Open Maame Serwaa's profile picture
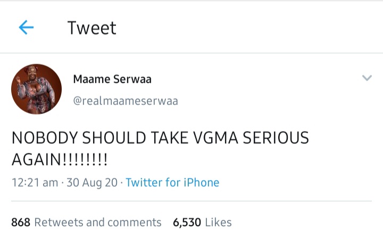Image resolution: width=383 pixels, height=238 pixels. click(36, 89)
